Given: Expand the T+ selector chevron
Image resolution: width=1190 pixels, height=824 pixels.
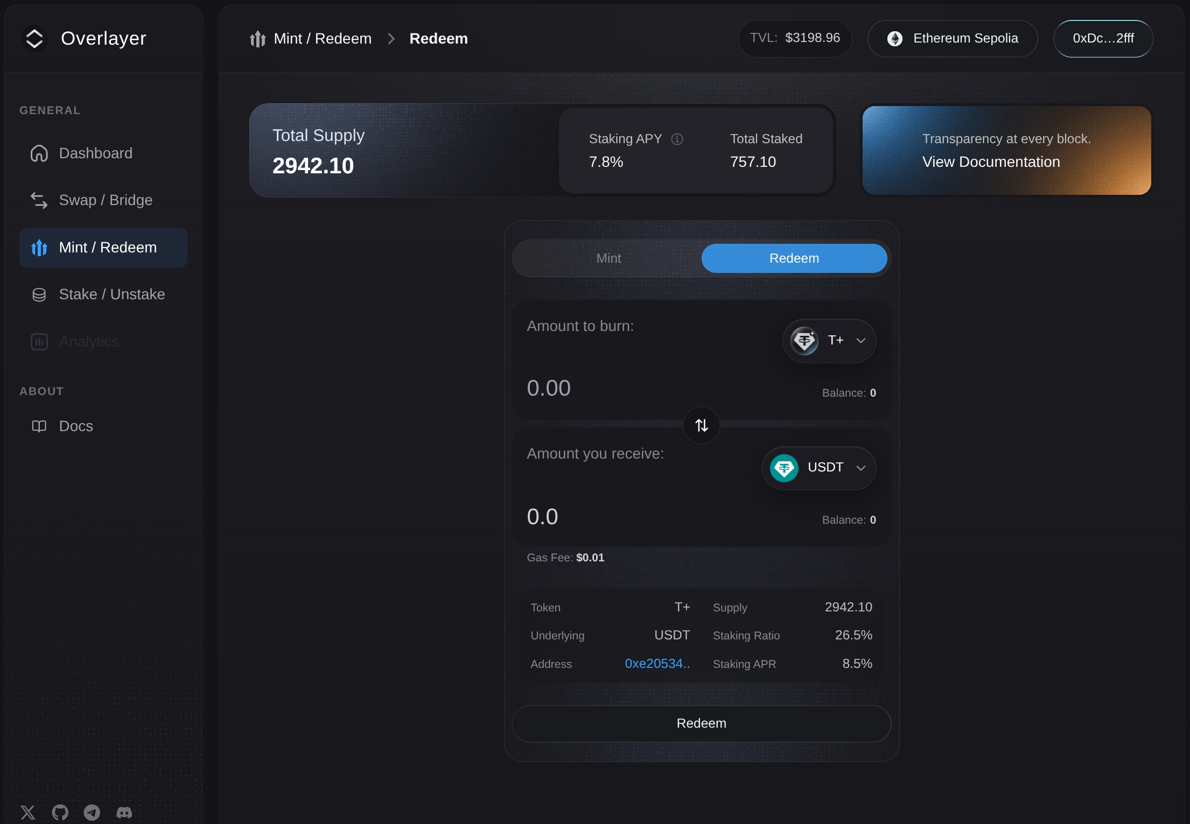Looking at the screenshot, I should click(861, 341).
